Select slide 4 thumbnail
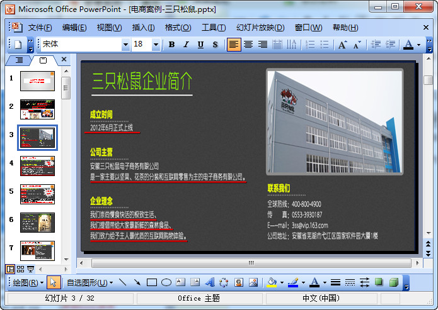Screen dimensions: 438x310 [x=37, y=166]
